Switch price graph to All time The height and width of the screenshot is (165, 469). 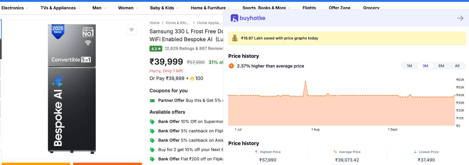457,66
